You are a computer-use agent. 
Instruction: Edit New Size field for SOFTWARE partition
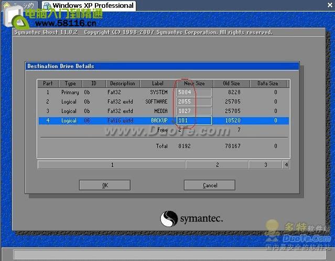[194, 101]
